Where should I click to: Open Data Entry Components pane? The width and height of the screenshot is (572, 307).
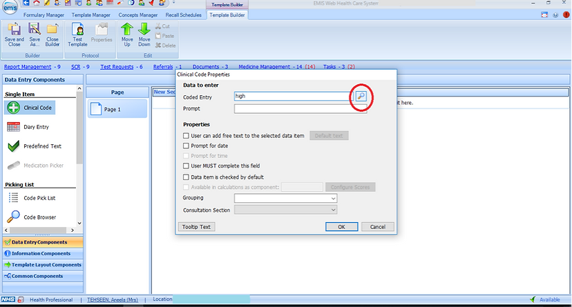point(43,242)
